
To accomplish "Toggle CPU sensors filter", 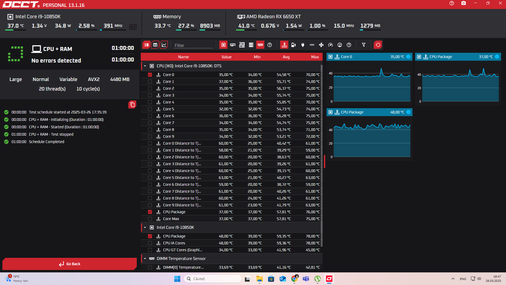I will (223, 45).
